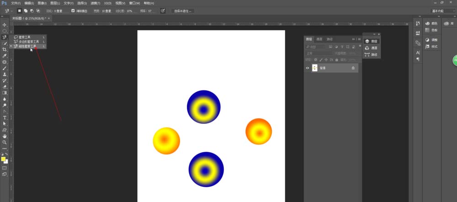Switch to the 通道 tab in layers panel

click(319, 39)
